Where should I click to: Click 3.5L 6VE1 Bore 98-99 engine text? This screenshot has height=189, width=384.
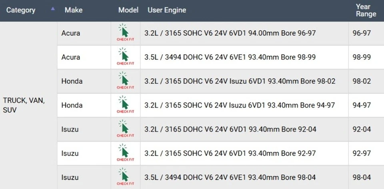(x=230, y=57)
